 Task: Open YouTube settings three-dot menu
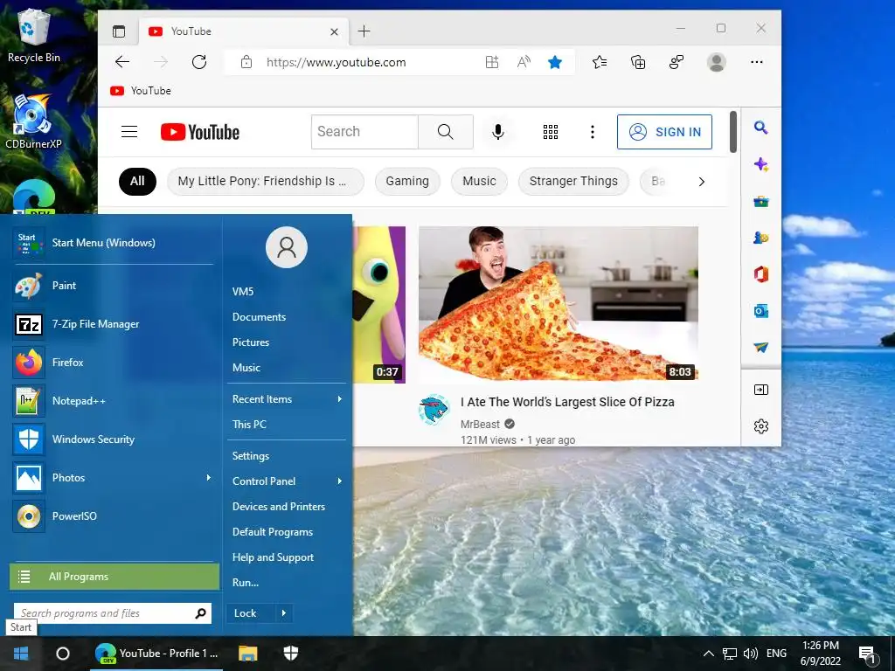[593, 132]
